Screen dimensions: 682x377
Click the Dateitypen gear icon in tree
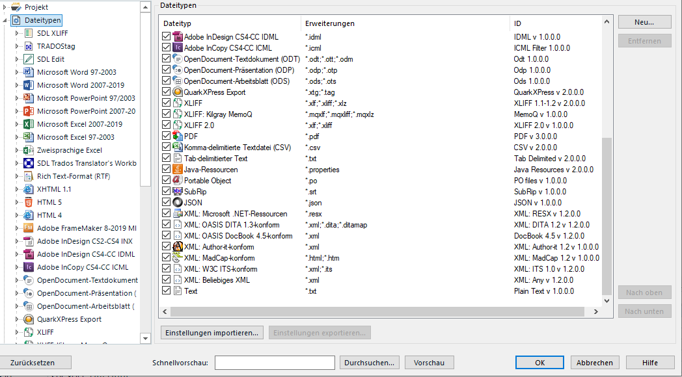(x=16, y=20)
